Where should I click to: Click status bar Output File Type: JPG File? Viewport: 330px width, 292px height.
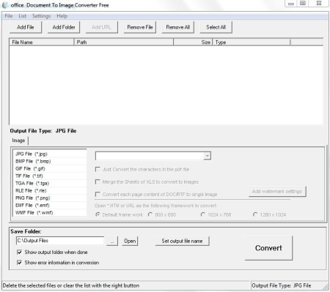[x=282, y=285]
